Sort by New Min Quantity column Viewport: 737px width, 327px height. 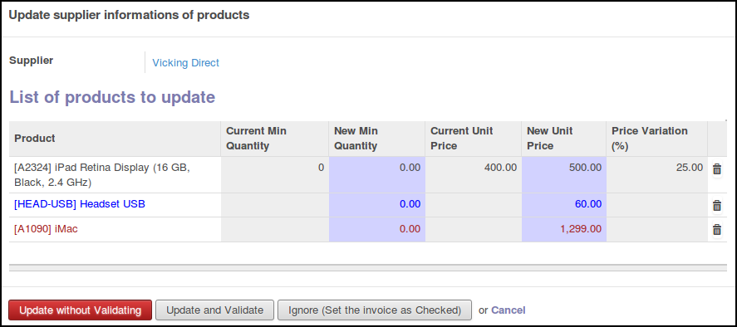pos(377,139)
